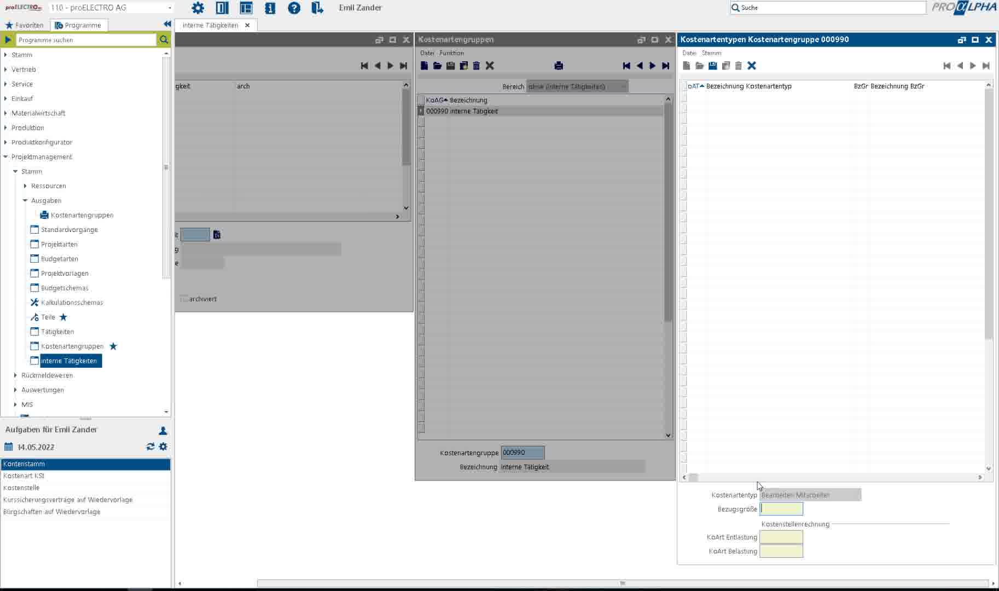The height and width of the screenshot is (591, 999).
Task: Click the Programme suchen input field
Action: pos(86,40)
